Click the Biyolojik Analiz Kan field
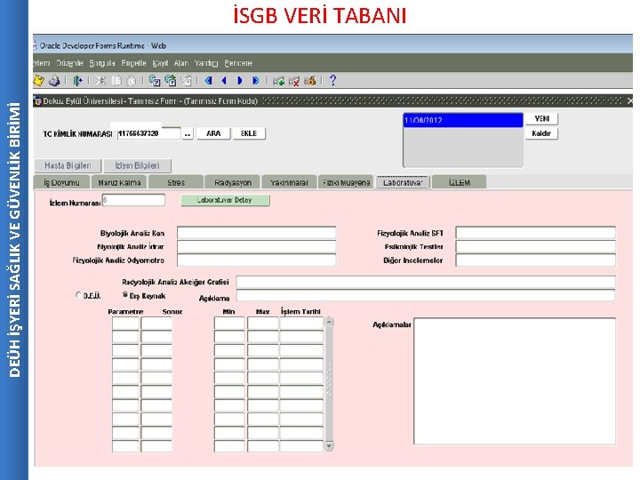Image resolution: width=640 pixels, height=480 pixels. [256, 233]
